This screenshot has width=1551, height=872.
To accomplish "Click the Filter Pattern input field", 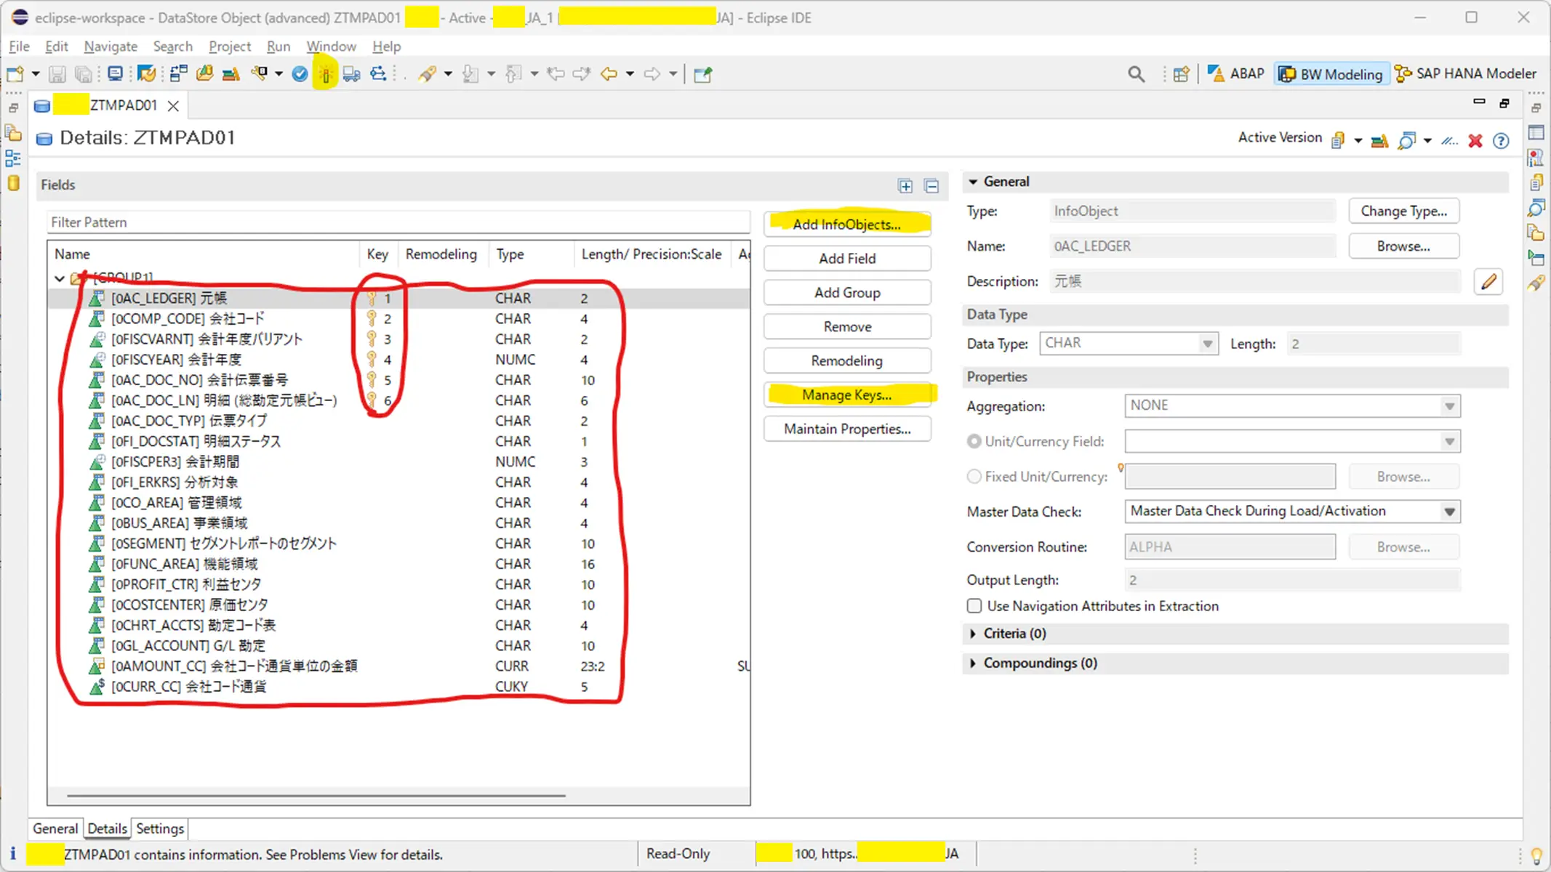I will (398, 222).
